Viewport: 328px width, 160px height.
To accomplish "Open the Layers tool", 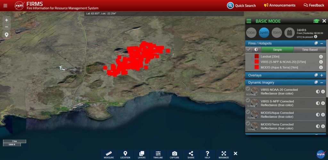I will coord(142,155).
